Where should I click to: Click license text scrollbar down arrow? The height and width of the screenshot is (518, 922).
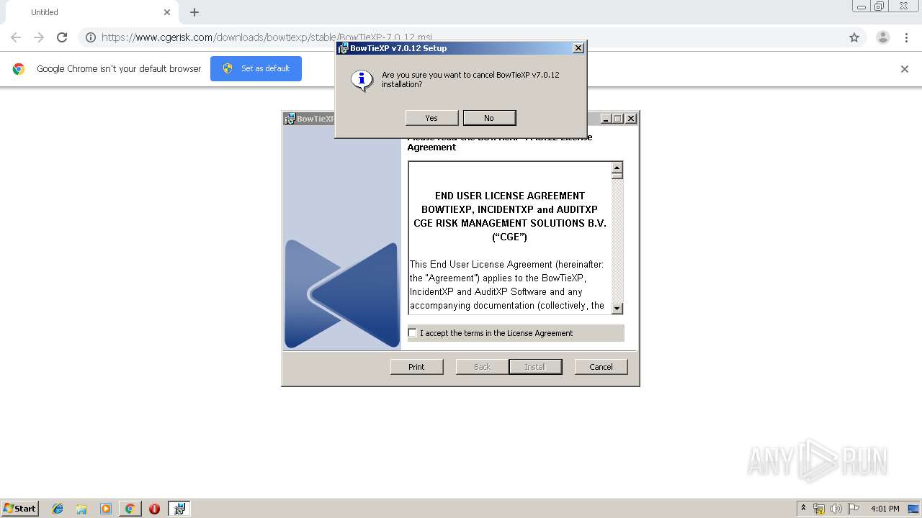tap(617, 309)
